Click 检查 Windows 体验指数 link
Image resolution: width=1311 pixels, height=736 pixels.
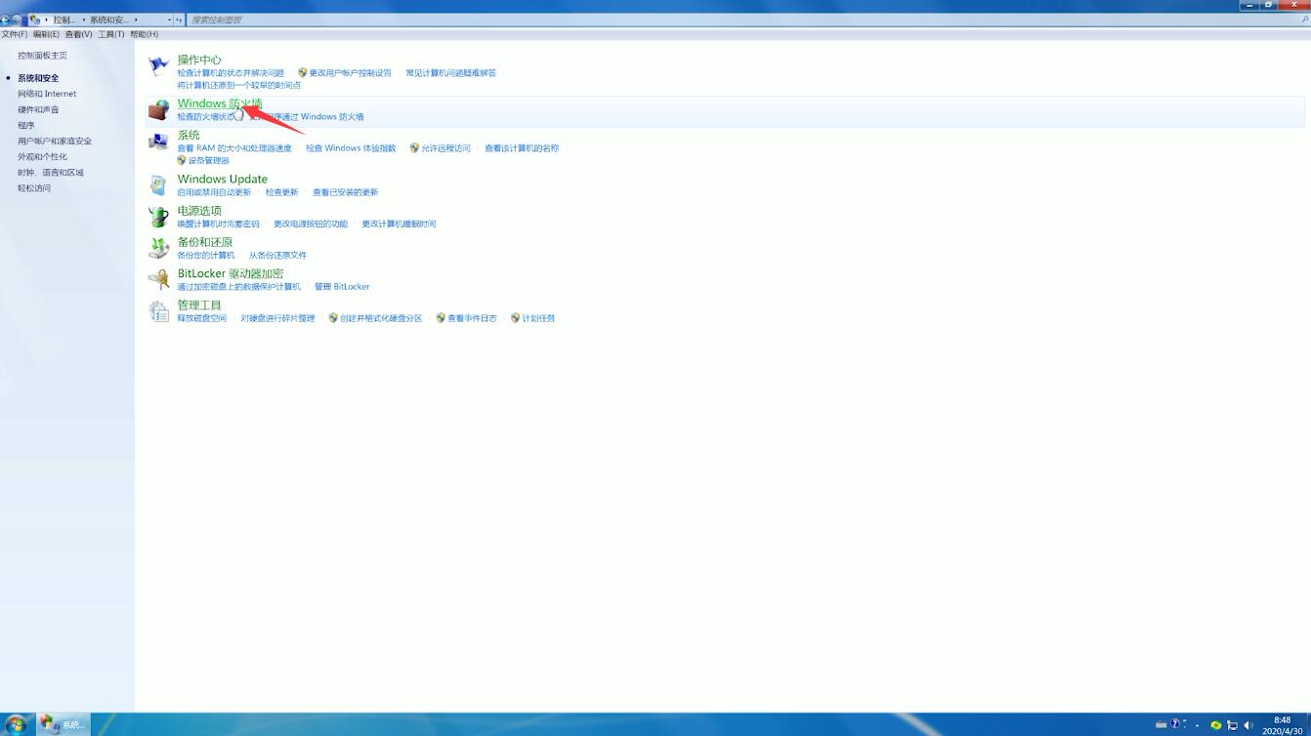click(x=351, y=148)
